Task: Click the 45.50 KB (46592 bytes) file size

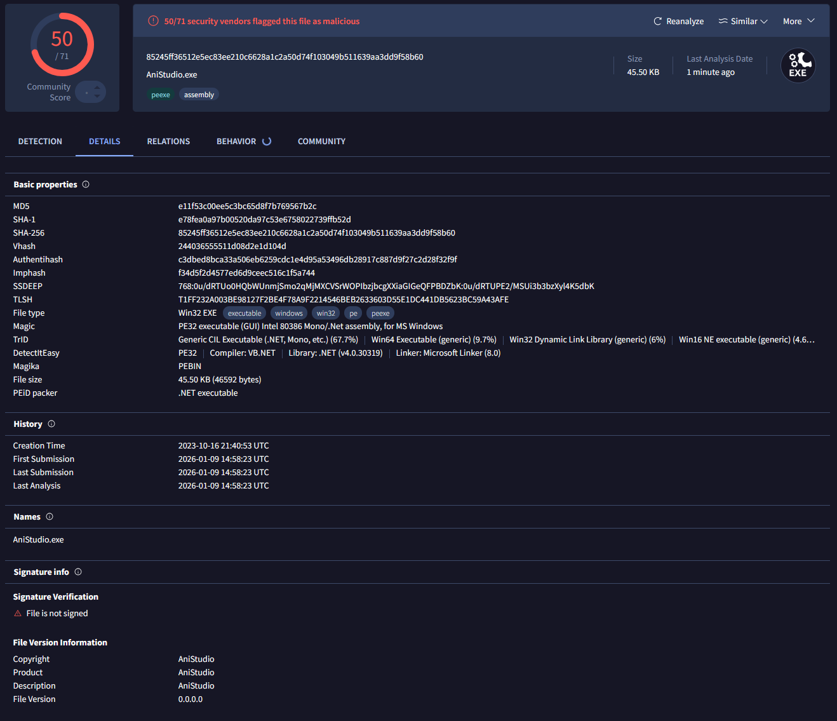Action: pyautogui.click(x=220, y=380)
